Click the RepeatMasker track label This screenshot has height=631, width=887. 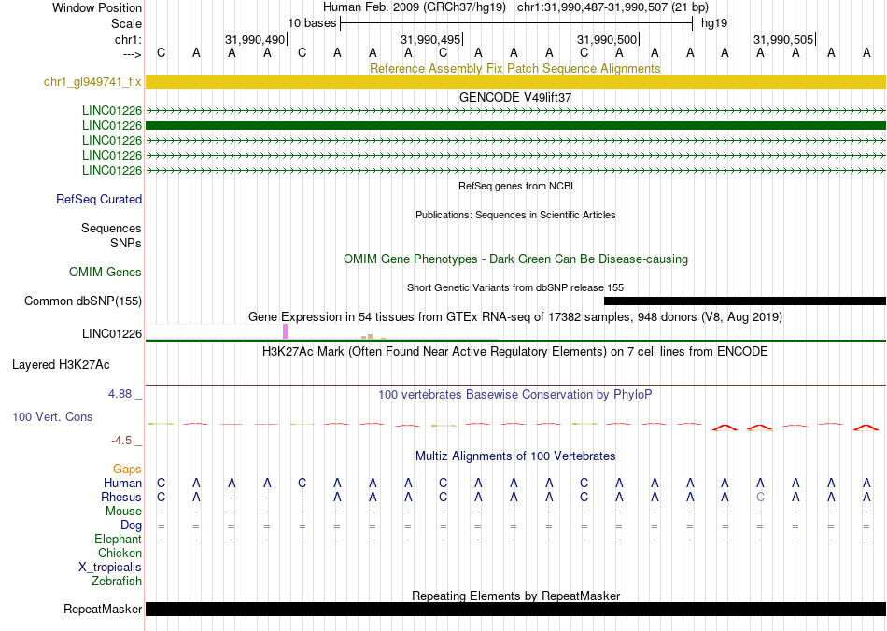pyautogui.click(x=103, y=609)
